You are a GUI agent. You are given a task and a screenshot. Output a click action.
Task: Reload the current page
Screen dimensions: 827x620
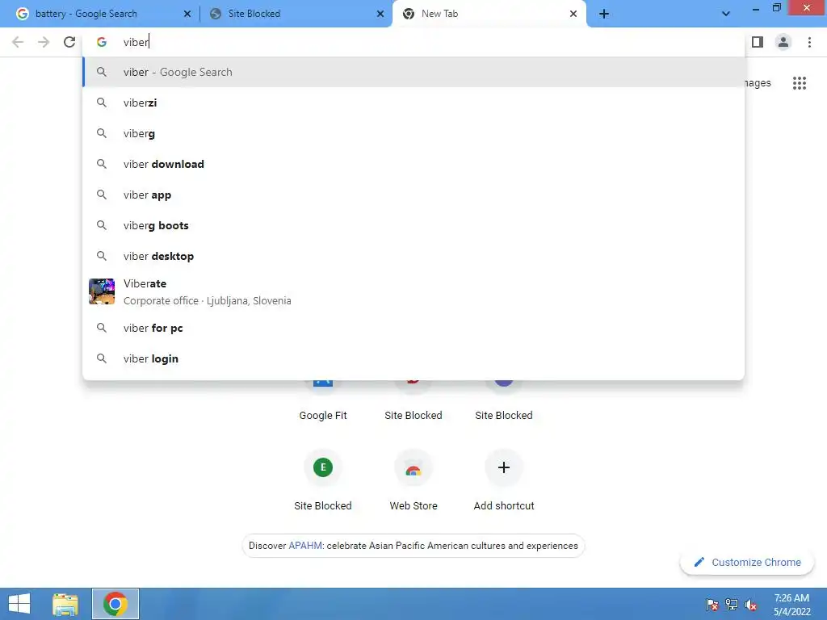point(69,42)
